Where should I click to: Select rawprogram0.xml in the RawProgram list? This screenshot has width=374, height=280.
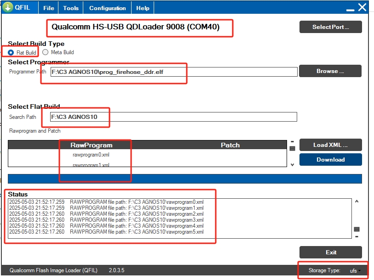(91, 155)
